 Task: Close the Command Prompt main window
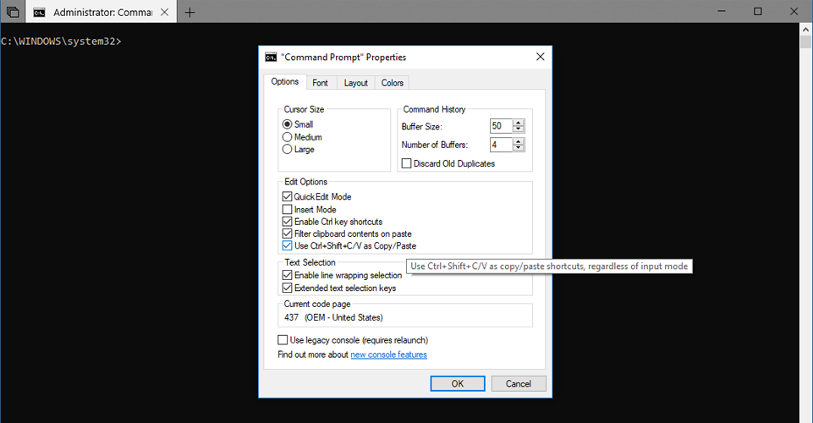(794, 11)
